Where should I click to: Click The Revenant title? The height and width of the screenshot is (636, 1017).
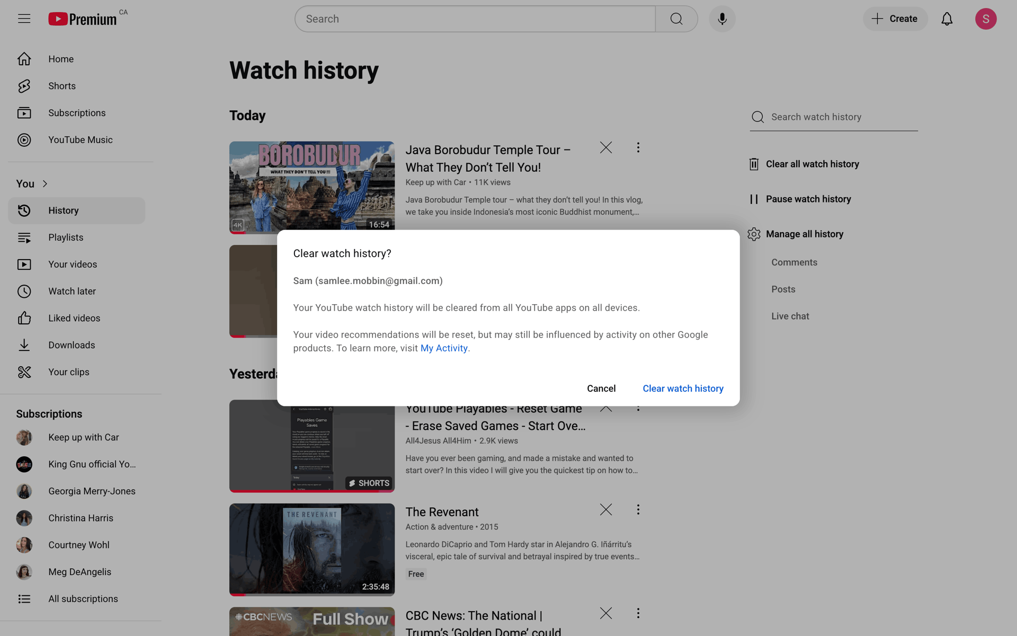(x=442, y=512)
